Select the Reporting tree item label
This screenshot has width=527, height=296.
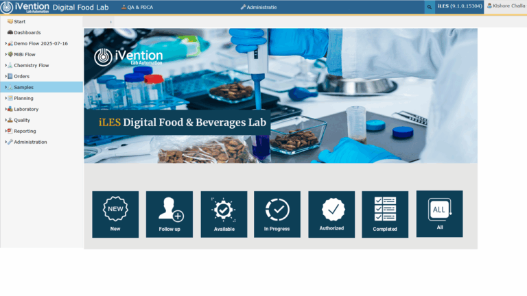[25, 131]
